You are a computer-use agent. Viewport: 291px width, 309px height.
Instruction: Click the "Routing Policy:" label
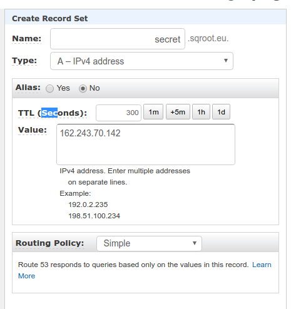pos(49,243)
